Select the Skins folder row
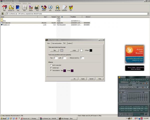The image size is (150, 120). click(x=45, y=21)
